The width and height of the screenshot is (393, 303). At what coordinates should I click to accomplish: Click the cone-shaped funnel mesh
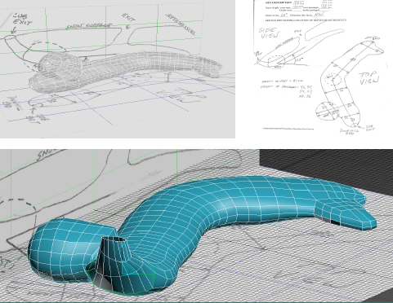click(111, 265)
